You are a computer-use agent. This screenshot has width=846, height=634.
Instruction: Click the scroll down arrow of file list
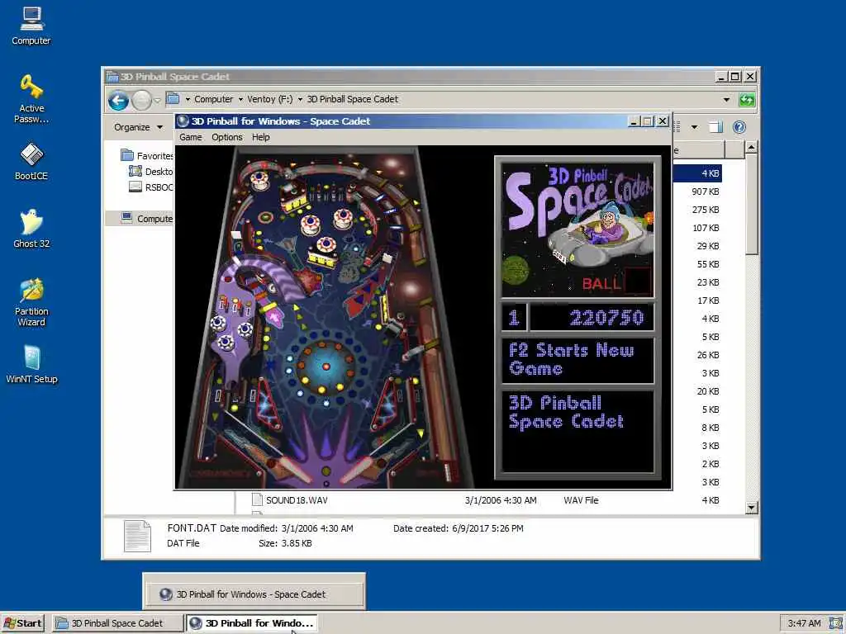click(751, 508)
